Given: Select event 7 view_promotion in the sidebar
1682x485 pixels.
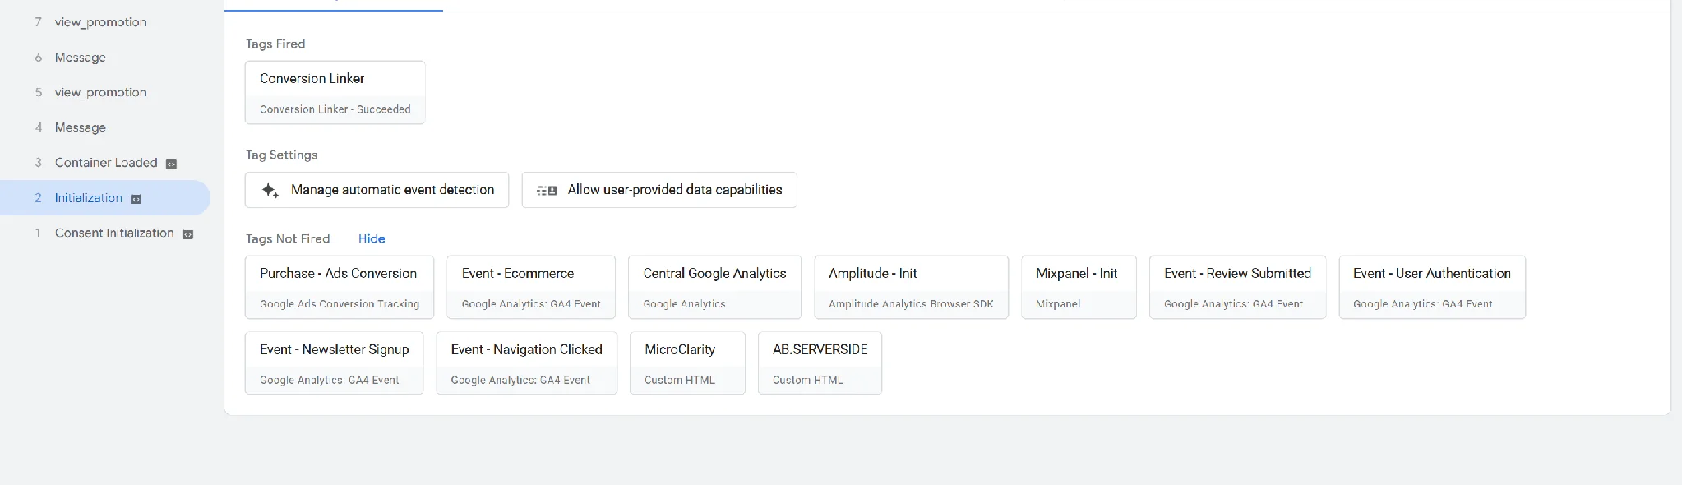Looking at the screenshot, I should pyautogui.click(x=105, y=22).
